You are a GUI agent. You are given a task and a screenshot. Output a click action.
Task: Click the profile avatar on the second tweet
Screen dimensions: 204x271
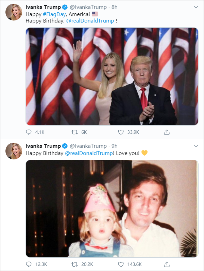[14, 151]
